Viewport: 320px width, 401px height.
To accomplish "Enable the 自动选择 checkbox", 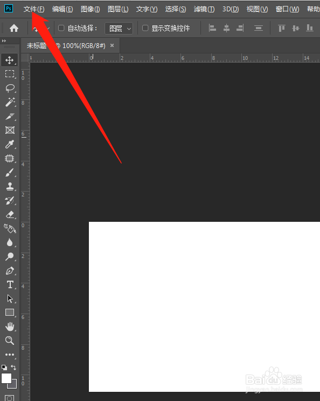I will [61, 28].
